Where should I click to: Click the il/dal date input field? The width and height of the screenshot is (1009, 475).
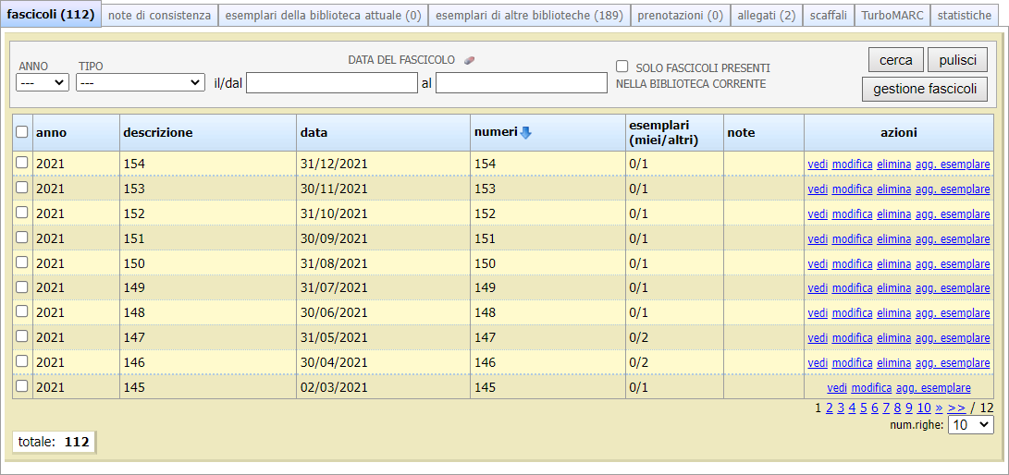(332, 83)
